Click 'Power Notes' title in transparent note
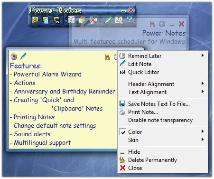 pyautogui.click(x=164, y=33)
